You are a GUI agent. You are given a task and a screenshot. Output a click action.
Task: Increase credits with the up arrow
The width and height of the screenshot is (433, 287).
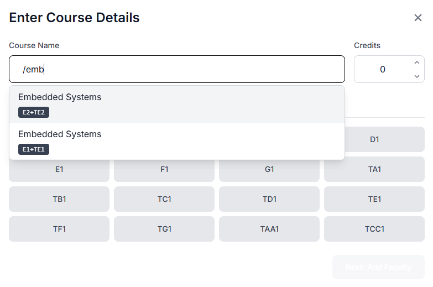coord(417,62)
